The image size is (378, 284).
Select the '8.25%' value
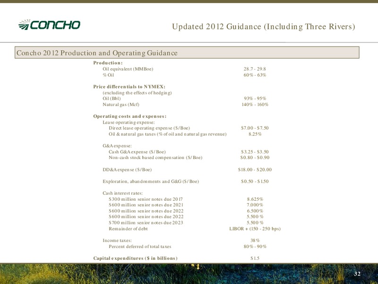[x=255, y=134]
